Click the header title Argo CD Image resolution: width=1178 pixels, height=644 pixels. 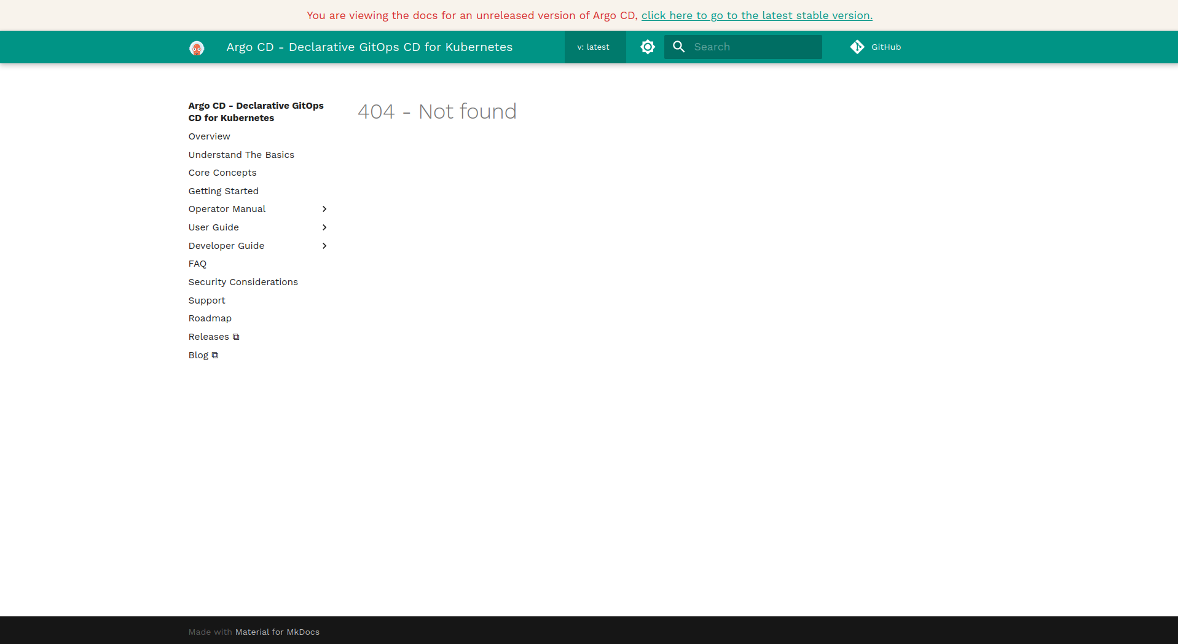[x=369, y=47]
